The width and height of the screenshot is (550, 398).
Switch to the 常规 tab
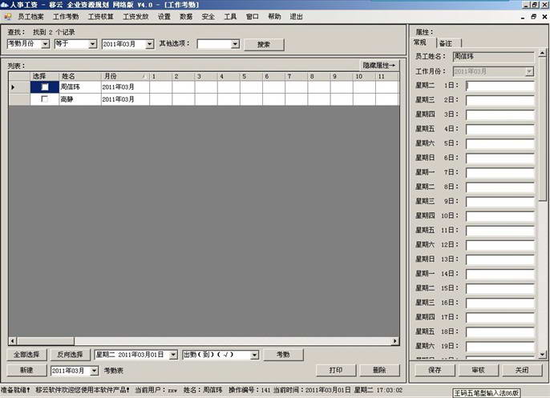tap(420, 42)
